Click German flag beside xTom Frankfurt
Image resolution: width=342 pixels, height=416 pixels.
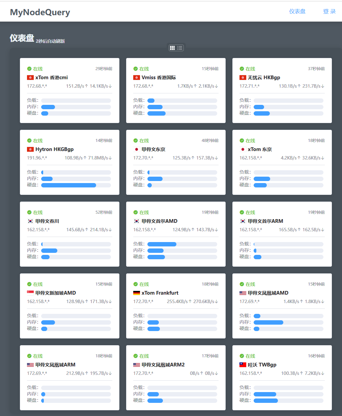click(x=137, y=293)
